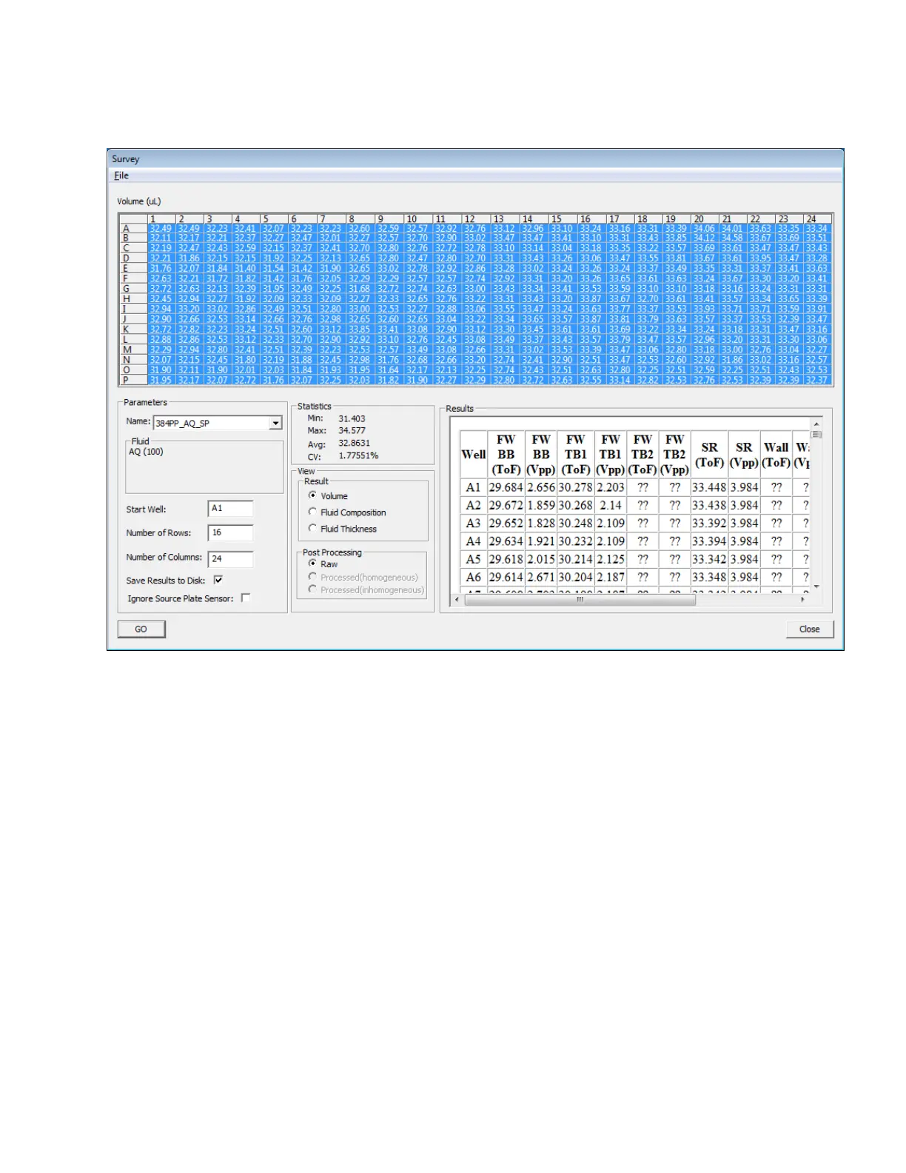Click the Max statistic value 34.577
The image size is (906, 1173).
point(352,430)
